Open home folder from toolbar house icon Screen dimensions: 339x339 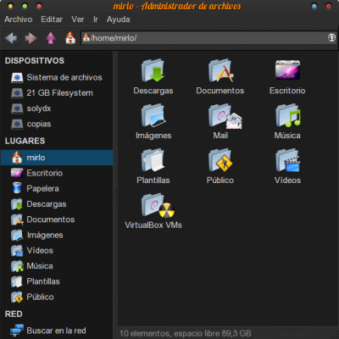pyautogui.click(x=70, y=38)
